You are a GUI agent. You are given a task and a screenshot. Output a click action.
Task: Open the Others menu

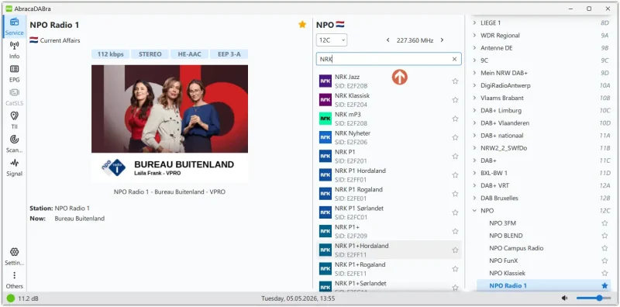14,280
